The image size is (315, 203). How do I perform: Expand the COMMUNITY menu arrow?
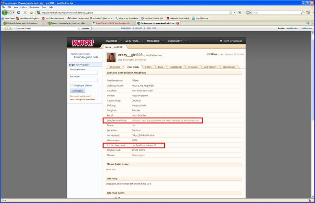pos(185,41)
